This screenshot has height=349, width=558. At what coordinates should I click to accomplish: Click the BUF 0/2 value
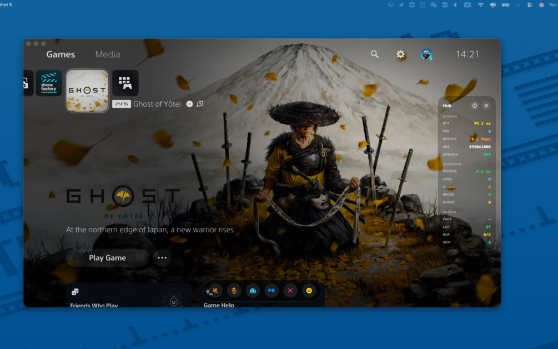pos(487,235)
